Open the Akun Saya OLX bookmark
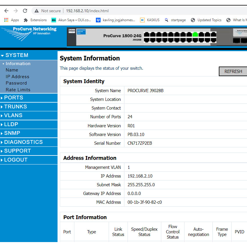 (x=71, y=20)
